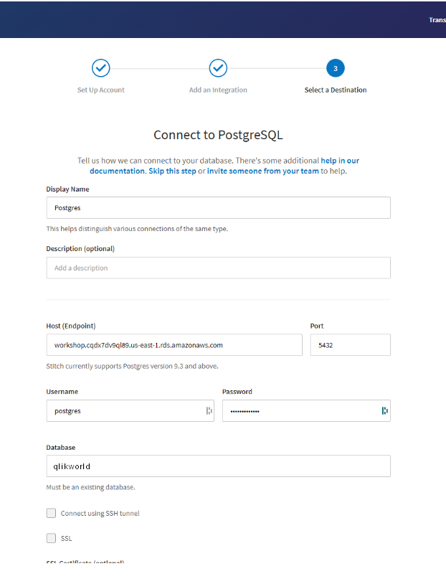This screenshot has width=446, height=584.
Task: Click the Skip this step link
Action: click(x=172, y=171)
